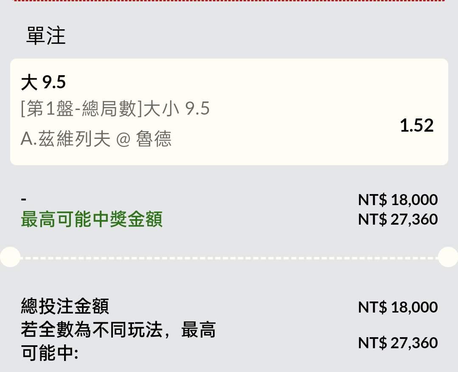The width and height of the screenshot is (458, 372).
Task: Click NT$ 27,360 beside 最高可能中獎金額
Action: (x=398, y=220)
